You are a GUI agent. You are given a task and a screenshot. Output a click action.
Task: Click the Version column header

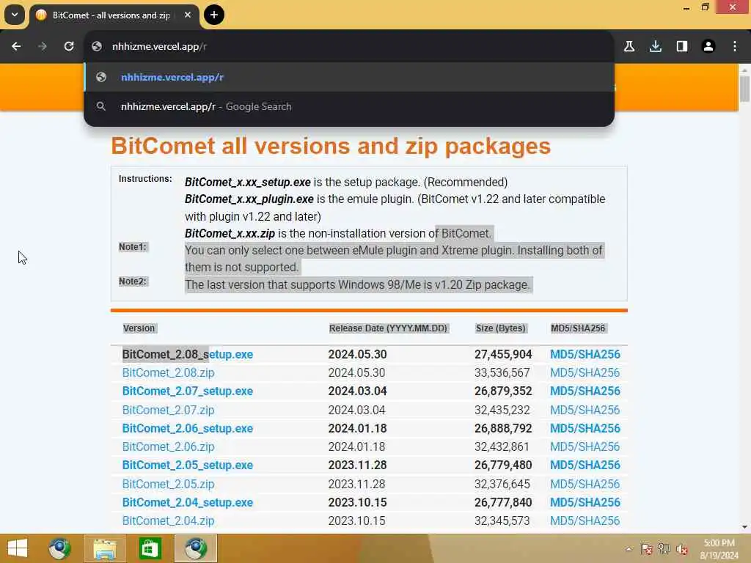(139, 328)
